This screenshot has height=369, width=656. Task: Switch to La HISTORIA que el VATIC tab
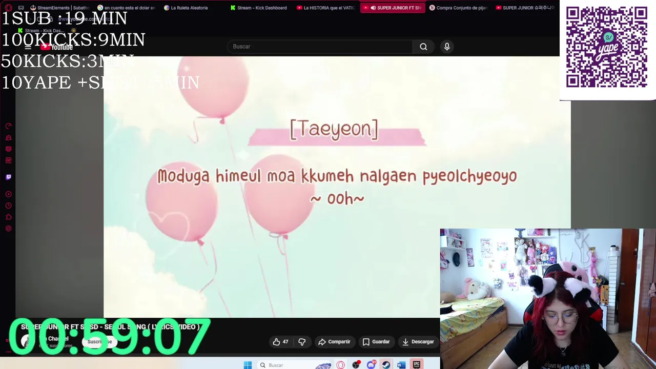click(x=325, y=8)
